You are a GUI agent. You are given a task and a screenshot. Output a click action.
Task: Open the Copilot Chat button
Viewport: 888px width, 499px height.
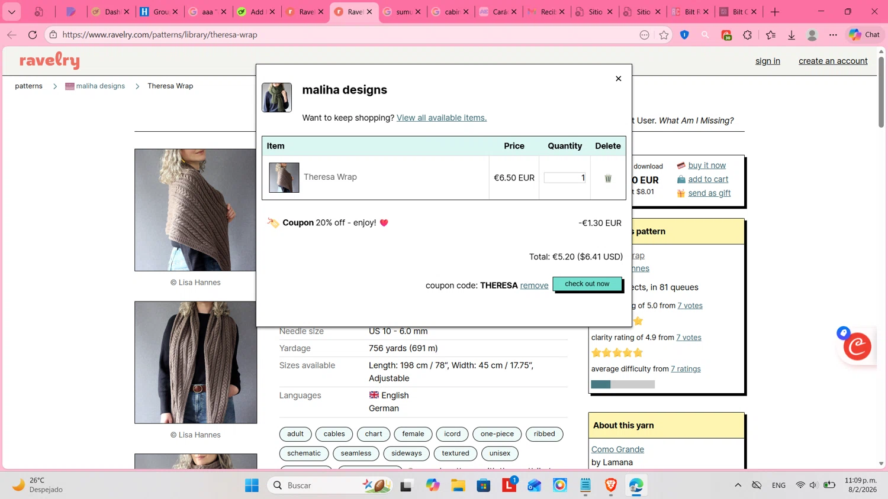(864, 35)
